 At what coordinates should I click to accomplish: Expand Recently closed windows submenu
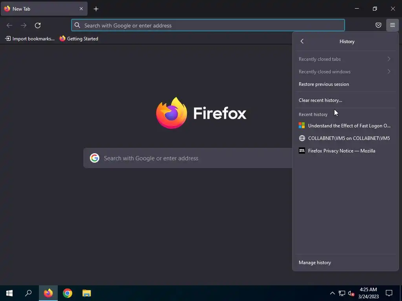[x=345, y=72]
